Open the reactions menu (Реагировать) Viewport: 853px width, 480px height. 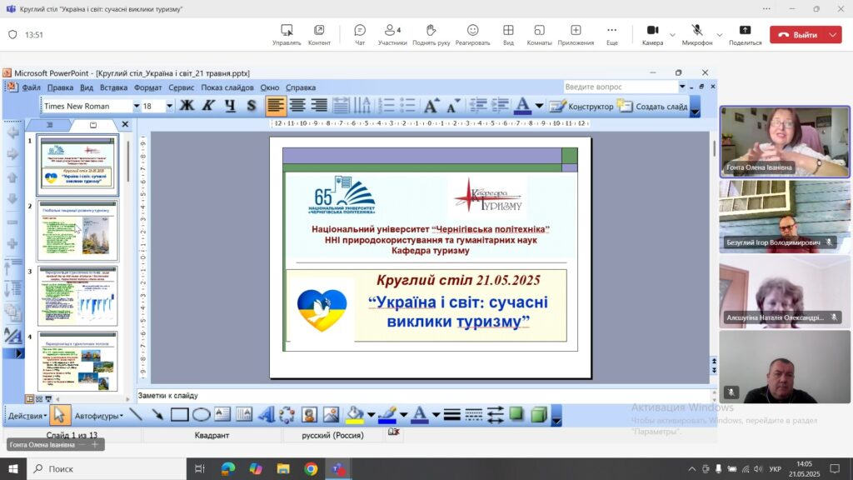pos(472,34)
